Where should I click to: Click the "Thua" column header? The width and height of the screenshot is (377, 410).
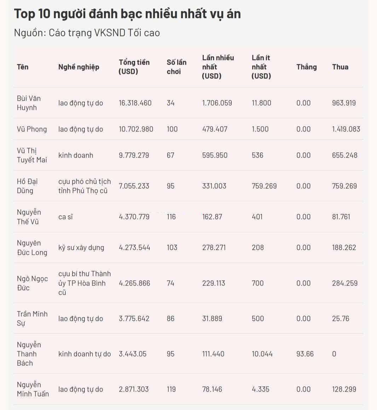tap(340, 67)
